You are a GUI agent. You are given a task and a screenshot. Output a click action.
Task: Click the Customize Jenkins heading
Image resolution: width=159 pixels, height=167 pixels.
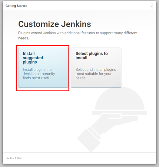55,24
